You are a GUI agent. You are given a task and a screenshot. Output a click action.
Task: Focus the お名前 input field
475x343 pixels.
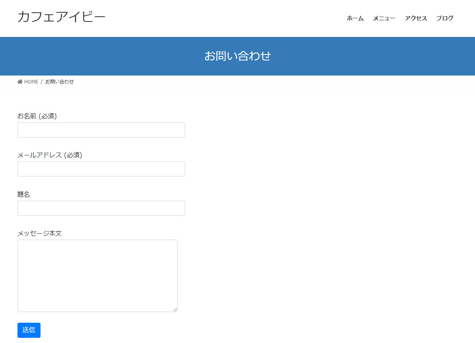tap(101, 130)
